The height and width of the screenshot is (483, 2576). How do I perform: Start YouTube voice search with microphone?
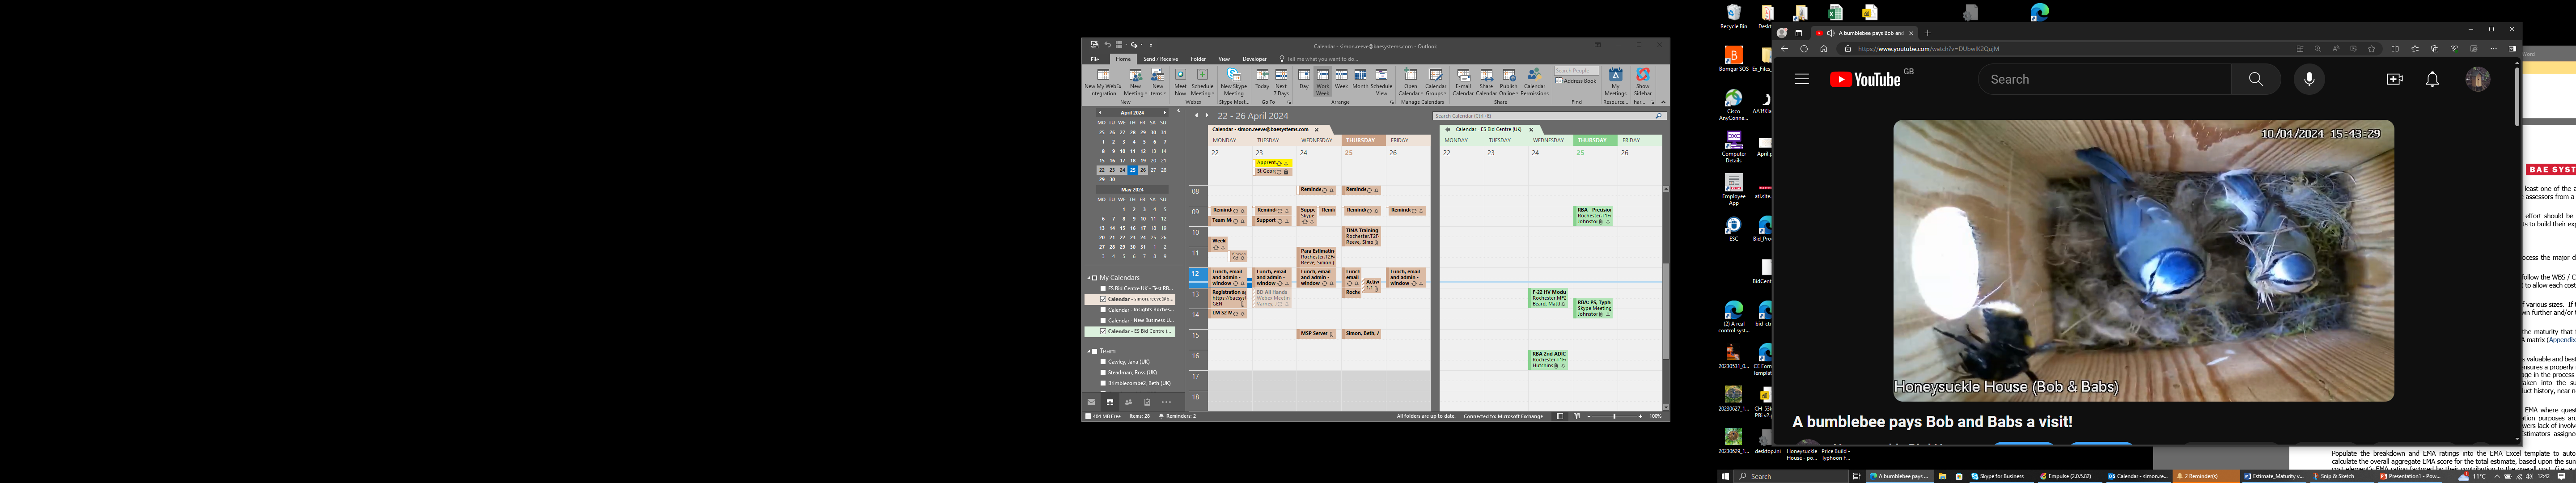pyautogui.click(x=2309, y=79)
